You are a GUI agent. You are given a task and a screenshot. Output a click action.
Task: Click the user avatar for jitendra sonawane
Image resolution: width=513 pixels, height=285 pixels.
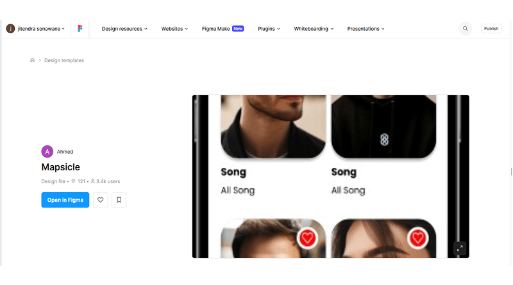(x=10, y=29)
